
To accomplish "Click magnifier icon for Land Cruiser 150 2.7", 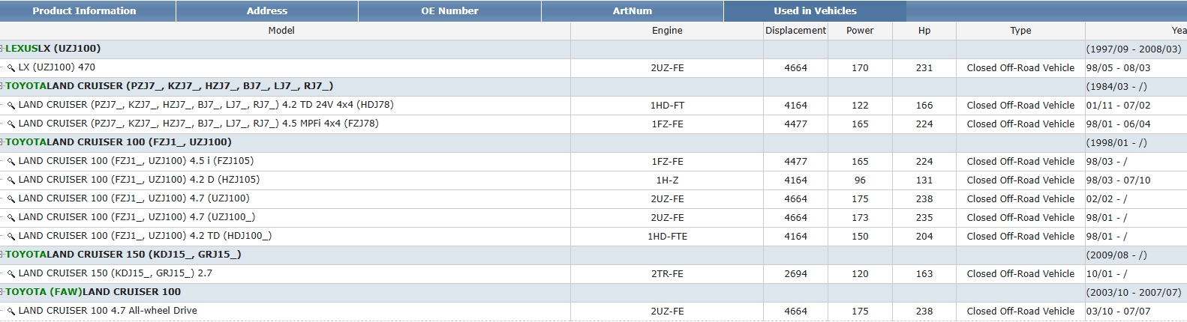I will [x=11, y=274].
